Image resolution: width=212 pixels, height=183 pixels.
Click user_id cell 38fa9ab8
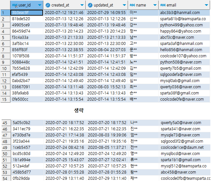27,93
